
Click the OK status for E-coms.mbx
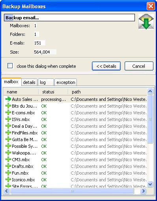point(44,113)
